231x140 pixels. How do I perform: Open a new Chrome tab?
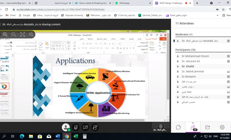point(197,3)
